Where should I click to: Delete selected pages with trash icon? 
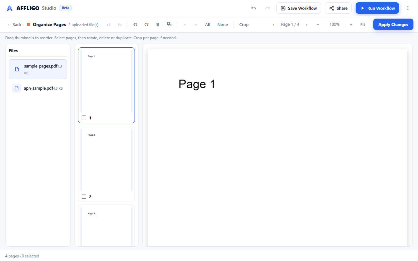tap(158, 24)
